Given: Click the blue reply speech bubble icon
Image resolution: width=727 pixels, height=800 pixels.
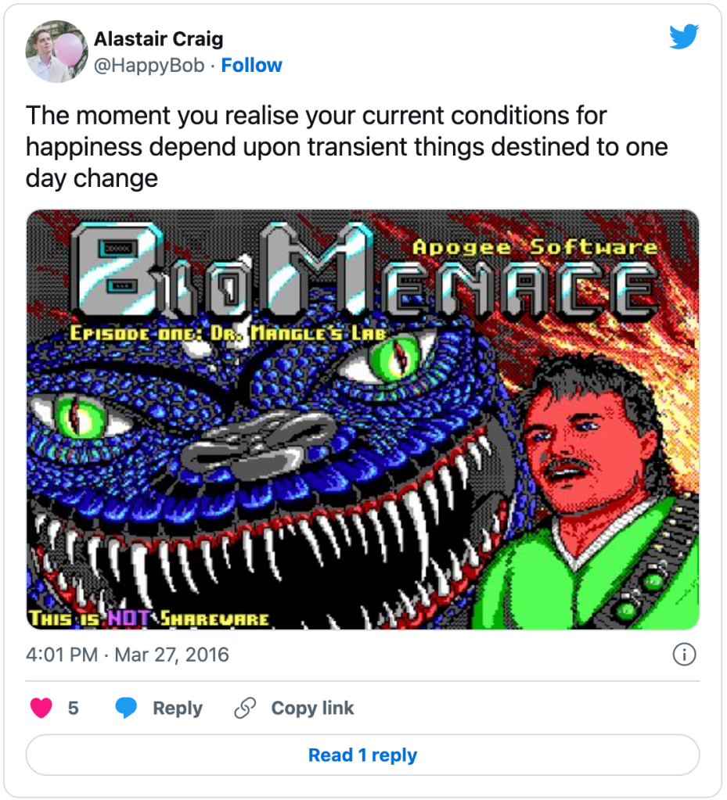Looking at the screenshot, I should point(126,708).
